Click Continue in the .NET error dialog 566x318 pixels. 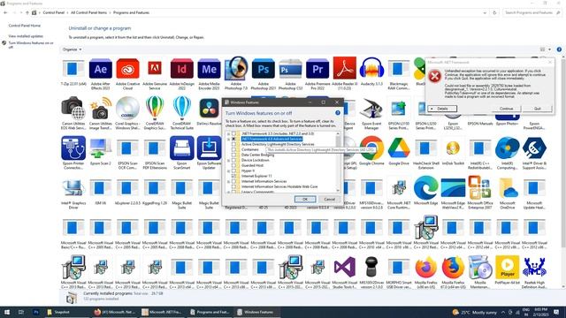(506, 109)
